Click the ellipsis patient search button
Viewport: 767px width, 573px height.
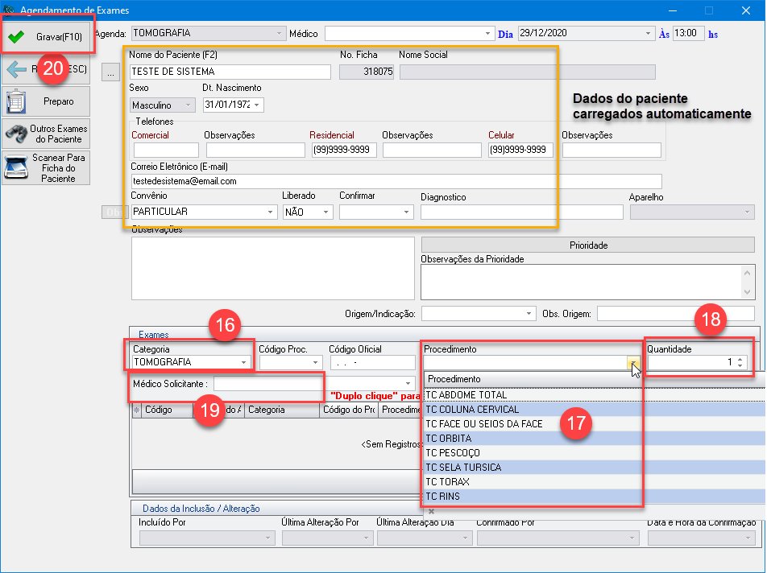(111, 72)
